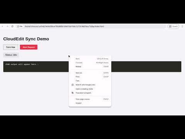
Task: Choose Back in the context menu
Action: [90, 59]
